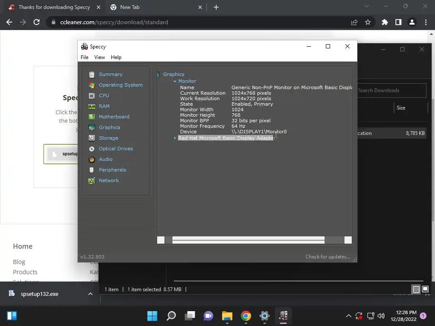Open the Products footer link
The height and width of the screenshot is (326, 435).
tap(25, 272)
